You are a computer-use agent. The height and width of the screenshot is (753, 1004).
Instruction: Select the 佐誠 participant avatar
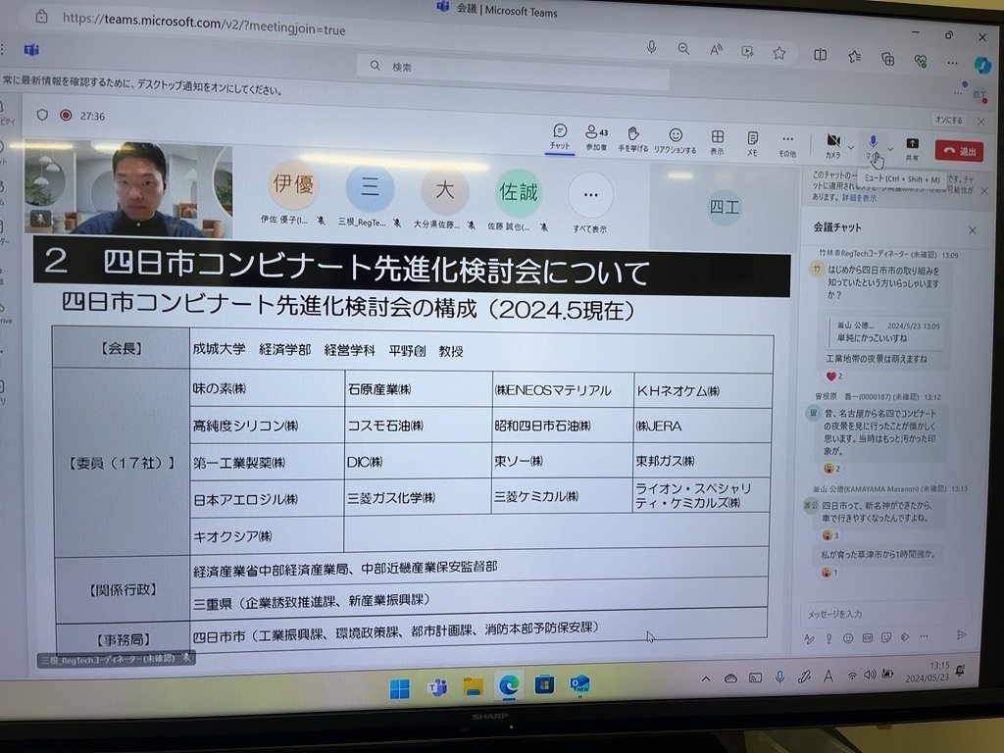pos(519,192)
